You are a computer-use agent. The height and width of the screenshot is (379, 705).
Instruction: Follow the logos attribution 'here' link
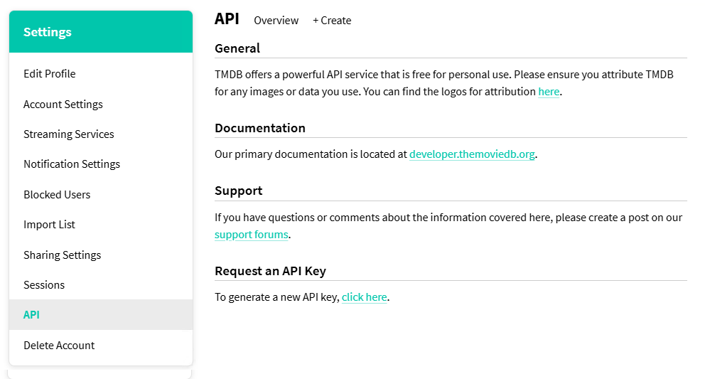point(549,92)
